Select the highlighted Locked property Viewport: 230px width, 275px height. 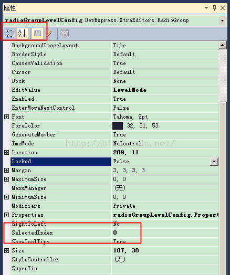(x=61, y=162)
